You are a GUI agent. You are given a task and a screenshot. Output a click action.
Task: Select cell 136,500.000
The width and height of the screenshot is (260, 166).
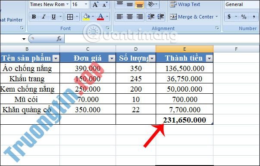click(x=185, y=68)
